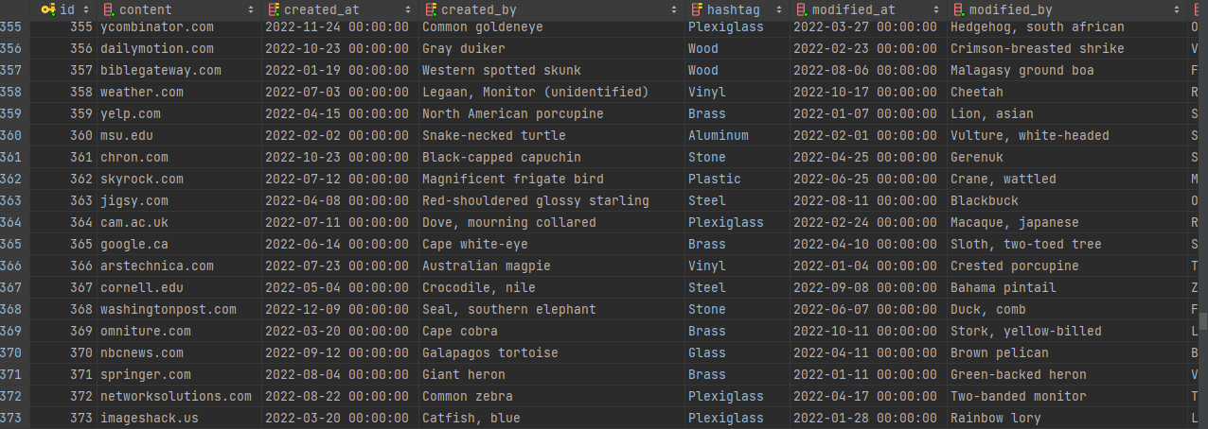This screenshot has height=429, width=1208.
Task: Click the column icon beside the created_at header
Action: [x=273, y=9]
